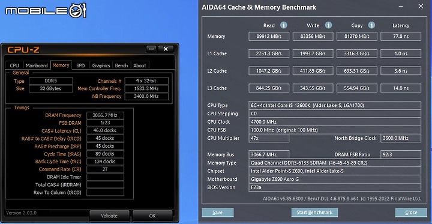Image resolution: width=432 pixels, height=224 pixels.
Task: Click the Save button in AIDA64
Action: (x=218, y=213)
